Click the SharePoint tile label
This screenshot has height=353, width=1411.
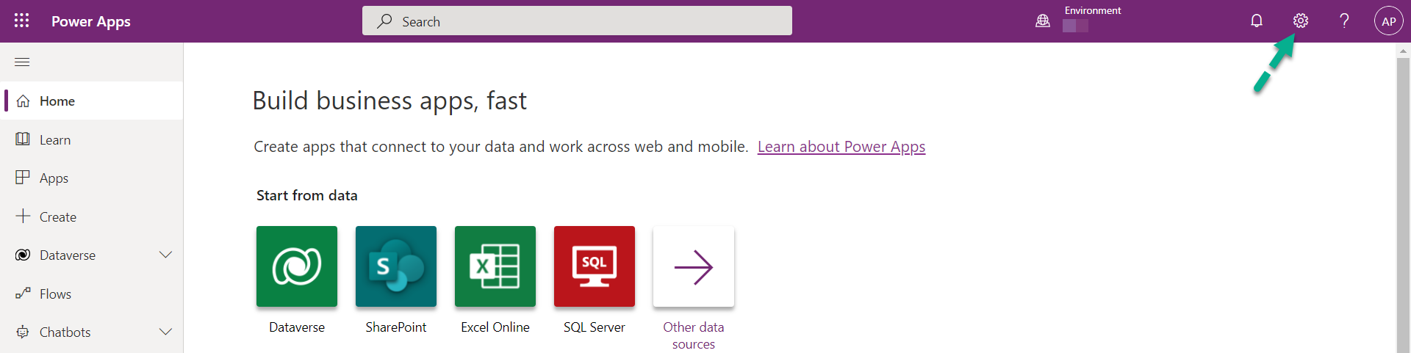[396, 327]
